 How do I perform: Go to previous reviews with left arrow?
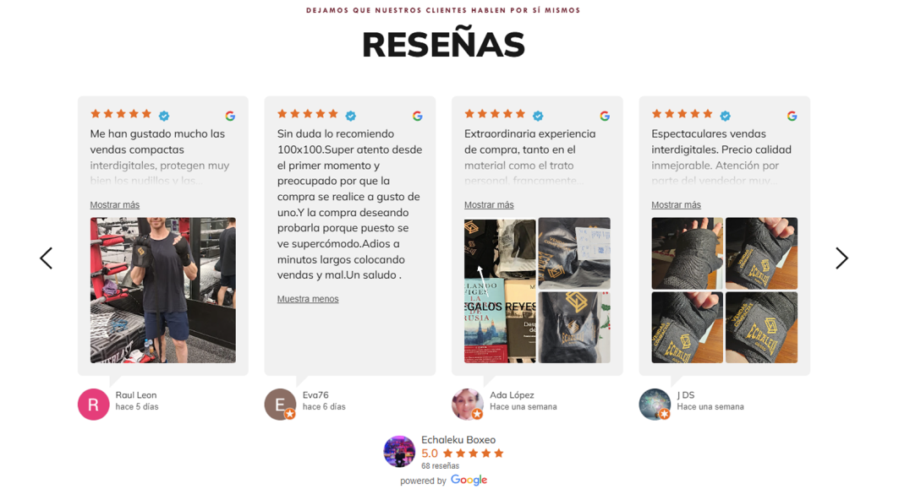point(46,258)
